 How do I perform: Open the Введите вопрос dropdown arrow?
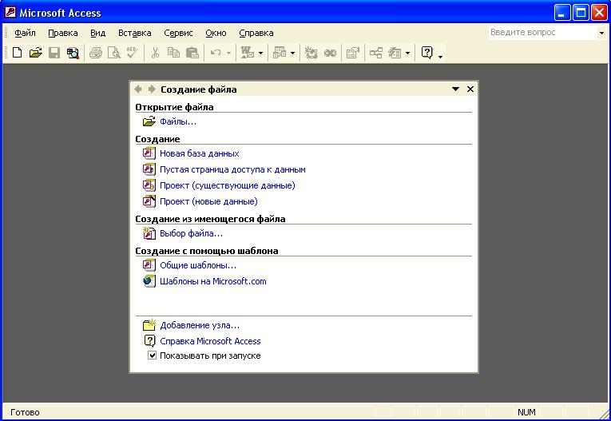click(x=601, y=33)
